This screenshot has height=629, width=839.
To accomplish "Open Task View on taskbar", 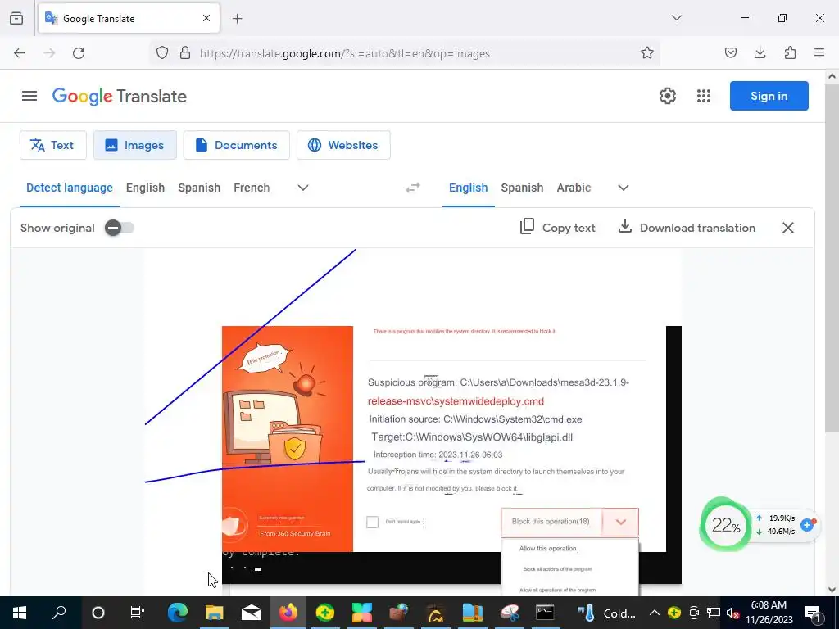I will [x=138, y=613].
